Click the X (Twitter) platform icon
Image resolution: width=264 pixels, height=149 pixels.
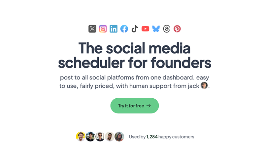pos(92,29)
